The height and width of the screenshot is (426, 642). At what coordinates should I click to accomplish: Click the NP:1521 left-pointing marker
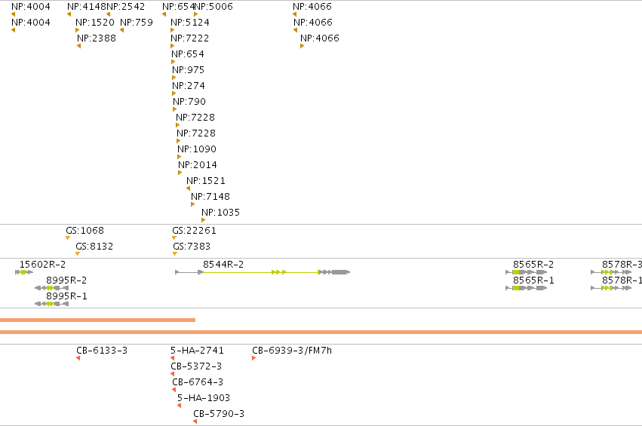coord(189,188)
